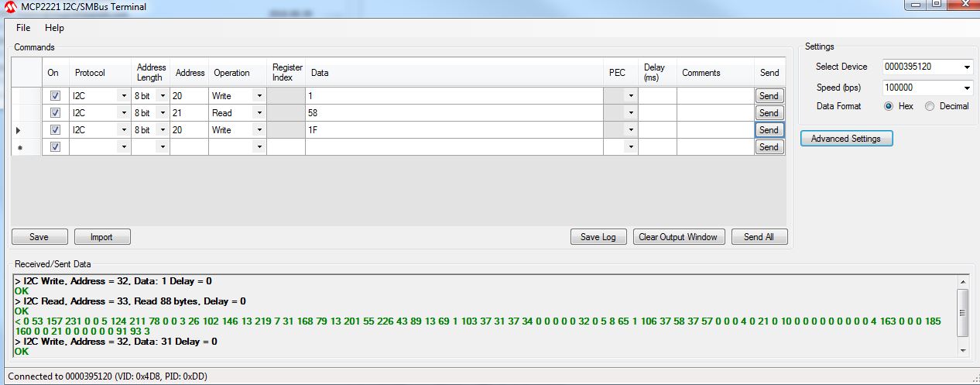
Task: Send the Write data 1 command
Action: point(769,96)
